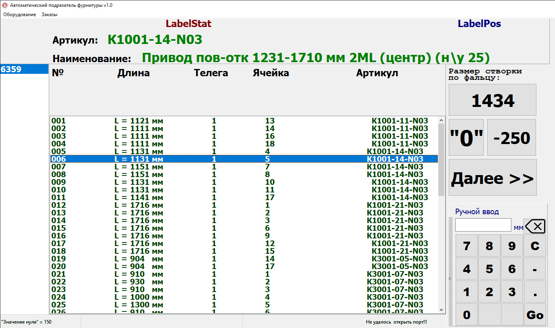Select row 016 with cell 9
Image resolution: width=555 pixels, height=328 pixels.
[x=244, y=236]
